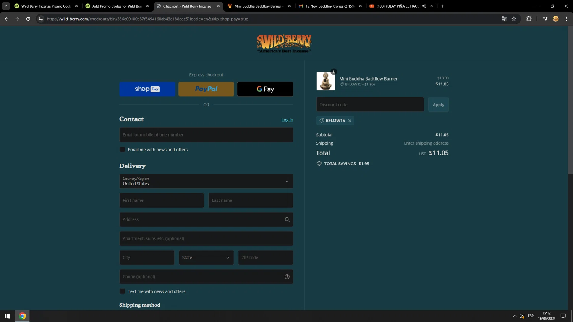Focus the First name field

tap(162, 200)
